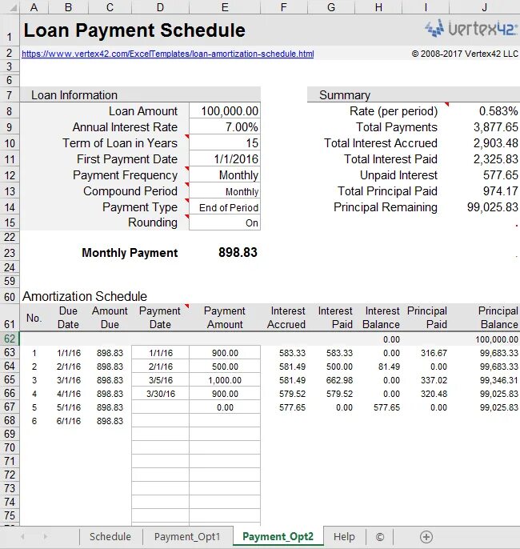Screen dimensions: 520x549
Task: Select the Term of Loan value 15
Action: pyautogui.click(x=225, y=142)
